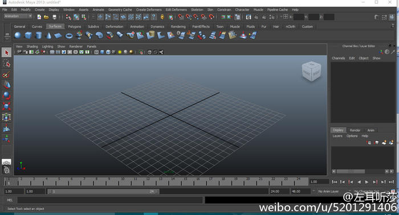Toggle viewport textured display checker icon
This screenshot has height=215, width=399.
click(114, 52)
